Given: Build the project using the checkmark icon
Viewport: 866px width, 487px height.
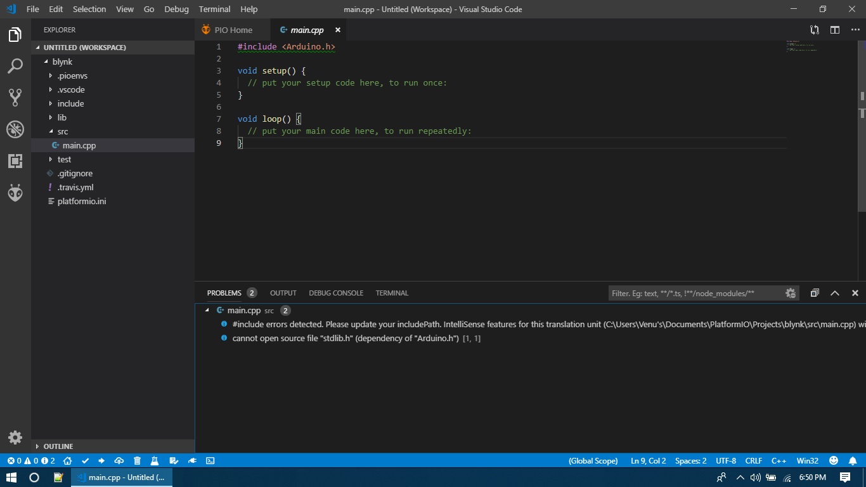Looking at the screenshot, I should point(85,461).
